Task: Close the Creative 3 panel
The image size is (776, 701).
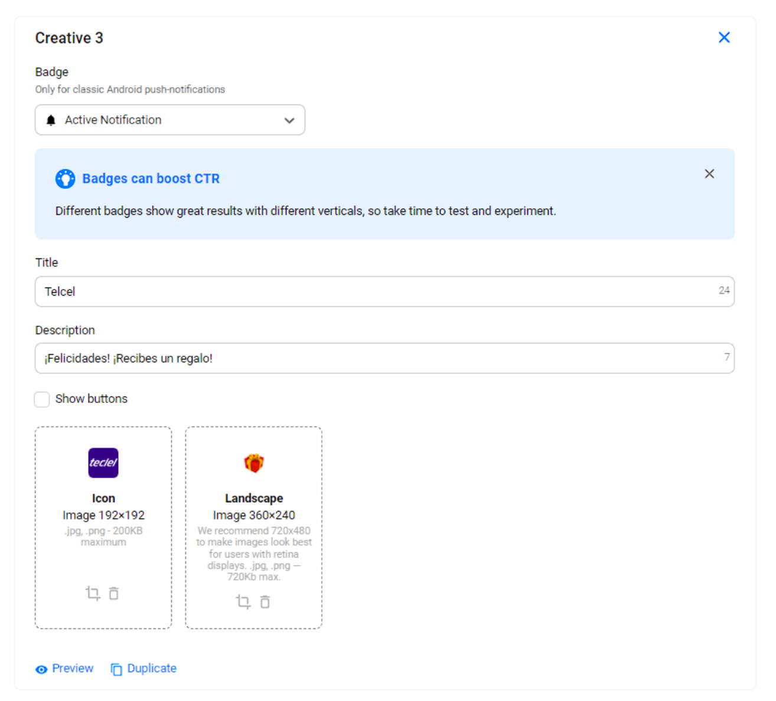Action: [724, 38]
